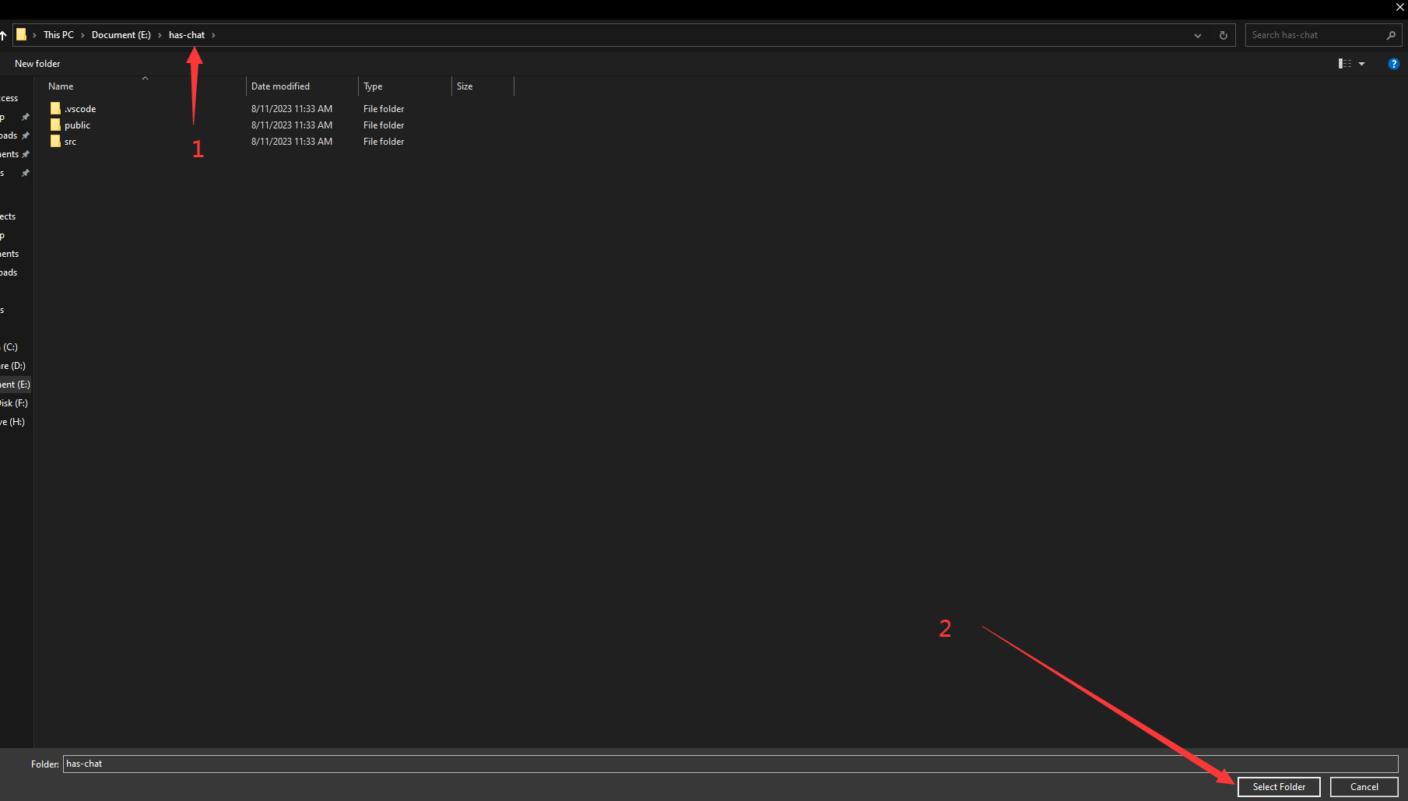
Task: Select the .vscode folder name
Action: coord(80,109)
